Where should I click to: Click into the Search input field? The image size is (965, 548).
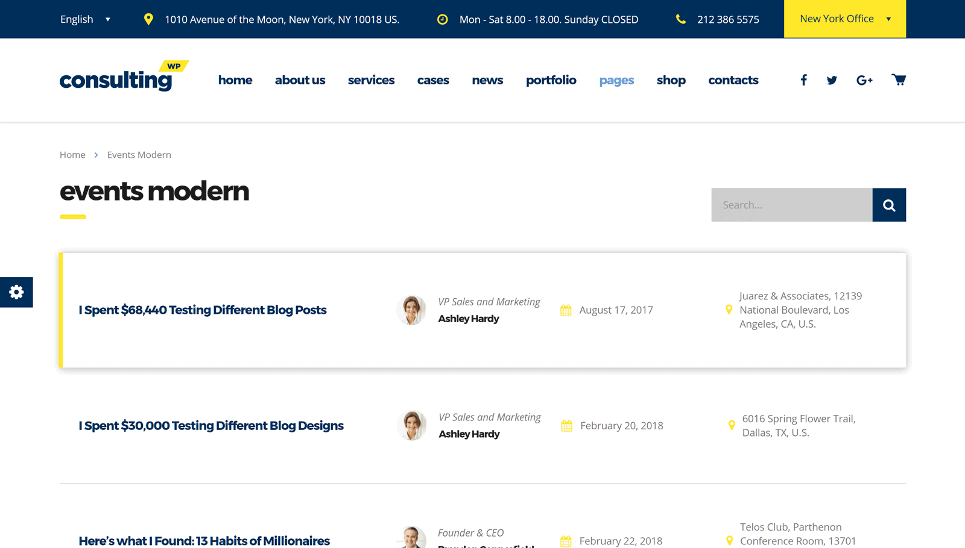(x=791, y=205)
